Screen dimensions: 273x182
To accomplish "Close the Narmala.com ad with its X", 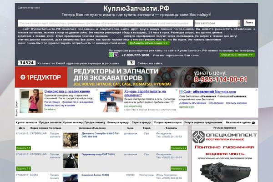I will (256, 90).
